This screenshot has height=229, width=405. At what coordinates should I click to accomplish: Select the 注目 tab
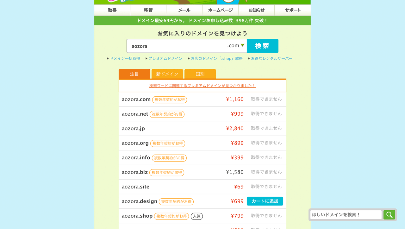point(134,74)
